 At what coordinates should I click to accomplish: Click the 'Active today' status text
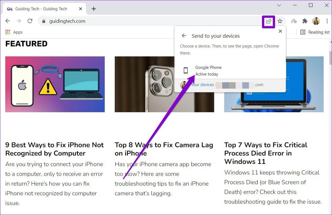click(x=207, y=74)
